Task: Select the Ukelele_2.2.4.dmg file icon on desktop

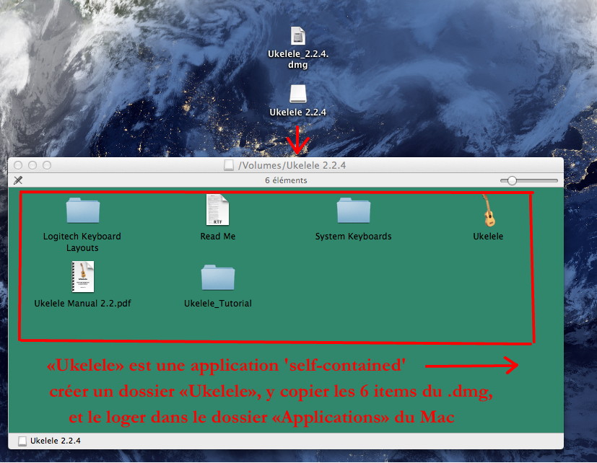Action: click(x=297, y=36)
